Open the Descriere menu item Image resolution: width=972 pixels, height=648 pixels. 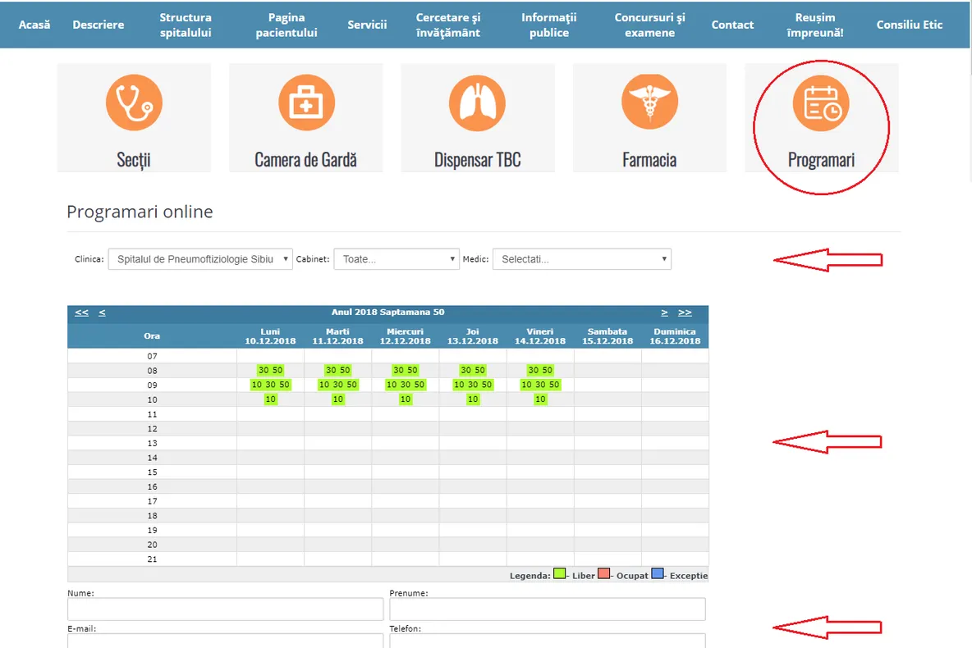coord(98,25)
